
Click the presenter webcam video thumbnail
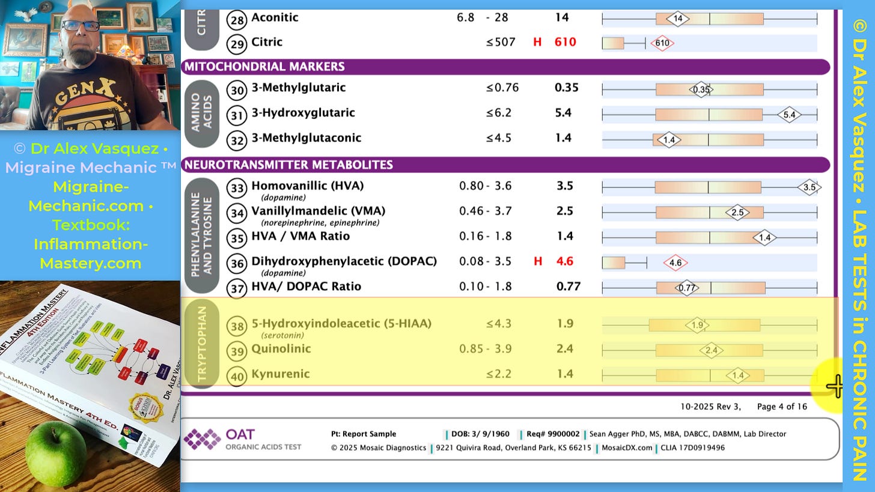pyautogui.click(x=90, y=65)
